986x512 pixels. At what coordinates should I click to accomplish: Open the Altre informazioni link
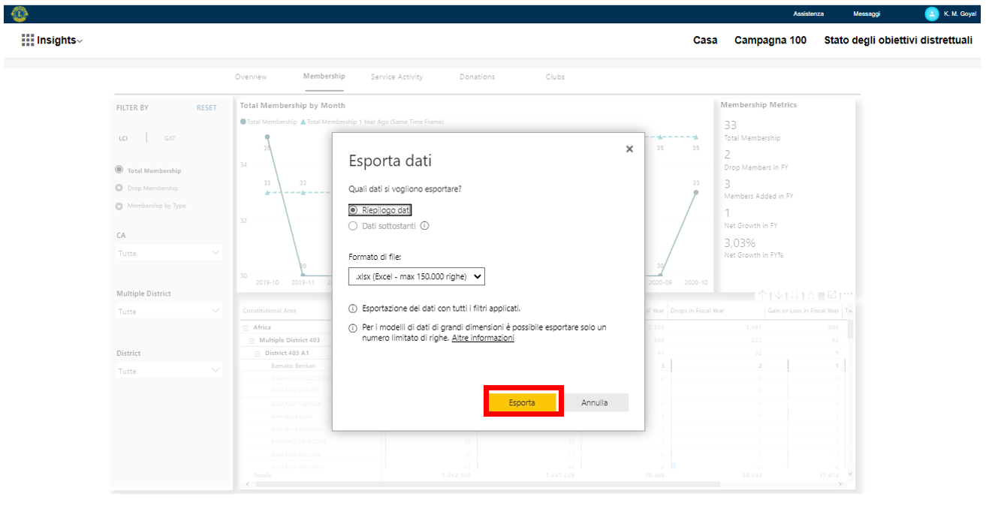483,339
